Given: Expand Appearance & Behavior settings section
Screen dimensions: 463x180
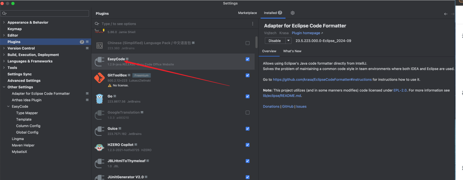Looking at the screenshot, I should pos(4,23).
